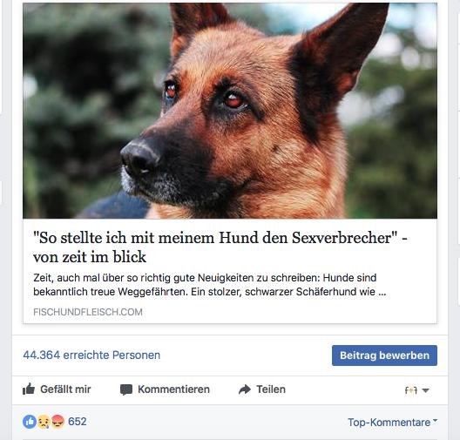Open the German shepherd article image
The image size is (460, 440).
point(230,111)
